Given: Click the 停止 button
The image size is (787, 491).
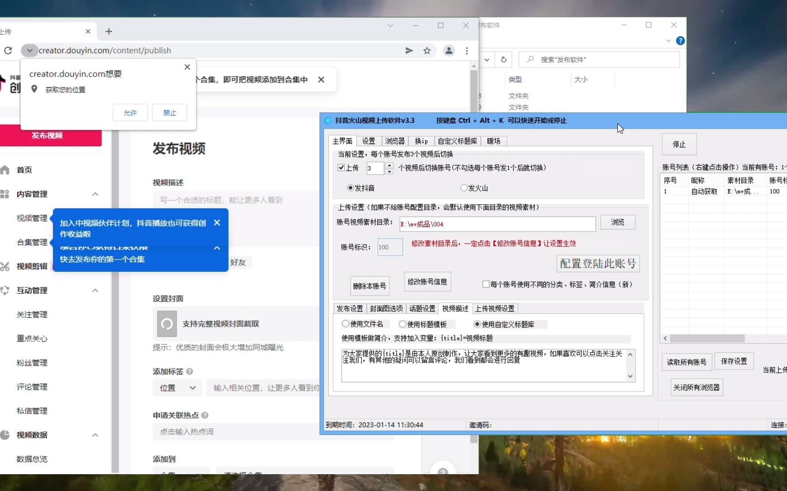Looking at the screenshot, I should [x=679, y=144].
